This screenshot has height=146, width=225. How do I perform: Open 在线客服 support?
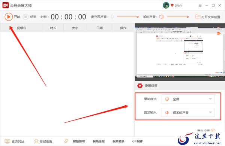(x=46, y=142)
